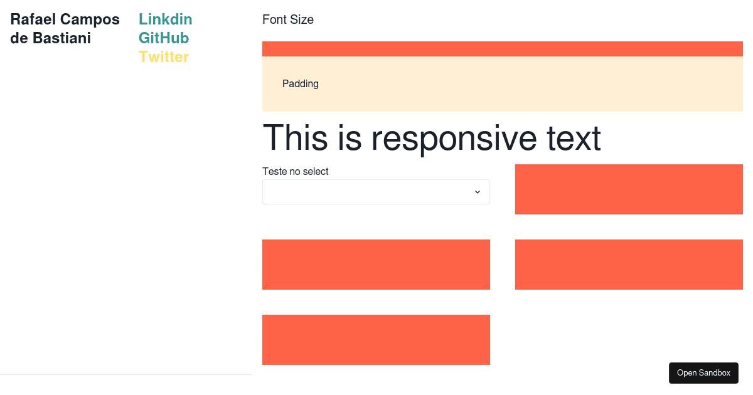The width and height of the screenshot is (753, 395).
Task: Open the Teste no select dropdown field
Action: coord(376,192)
